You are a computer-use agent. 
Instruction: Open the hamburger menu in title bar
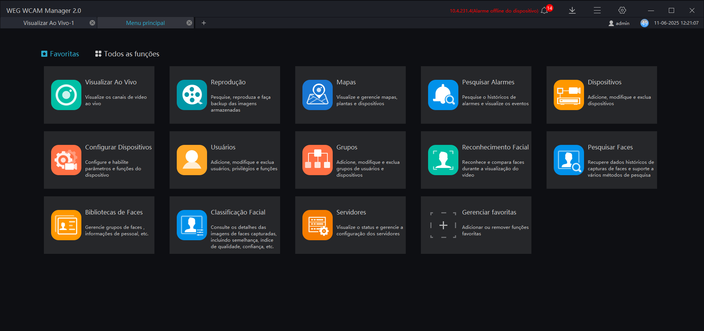[x=597, y=11]
